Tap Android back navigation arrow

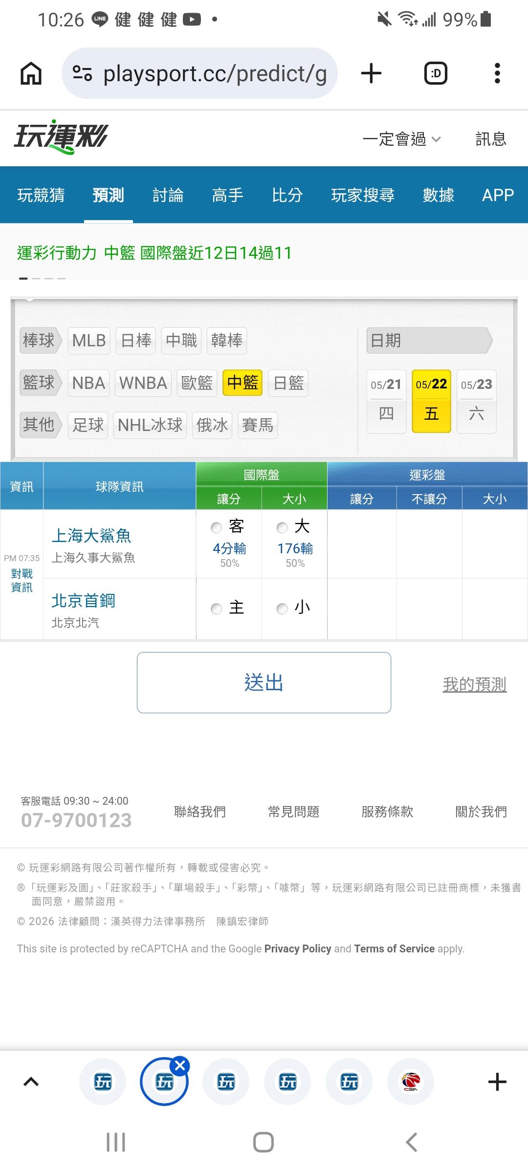coord(412,1142)
